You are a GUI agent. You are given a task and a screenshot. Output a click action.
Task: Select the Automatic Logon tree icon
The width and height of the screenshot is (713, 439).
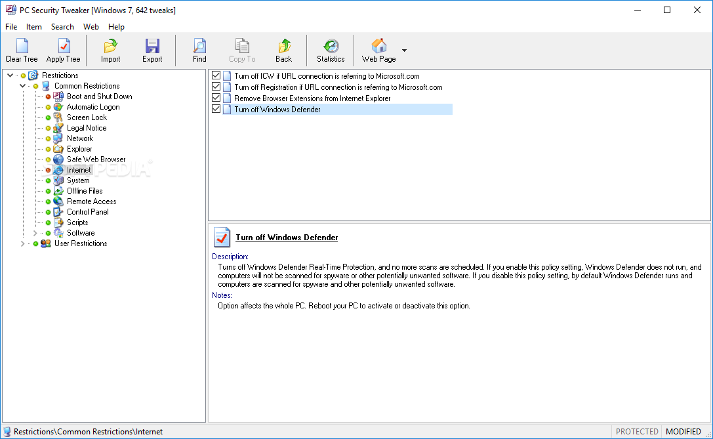[58, 107]
